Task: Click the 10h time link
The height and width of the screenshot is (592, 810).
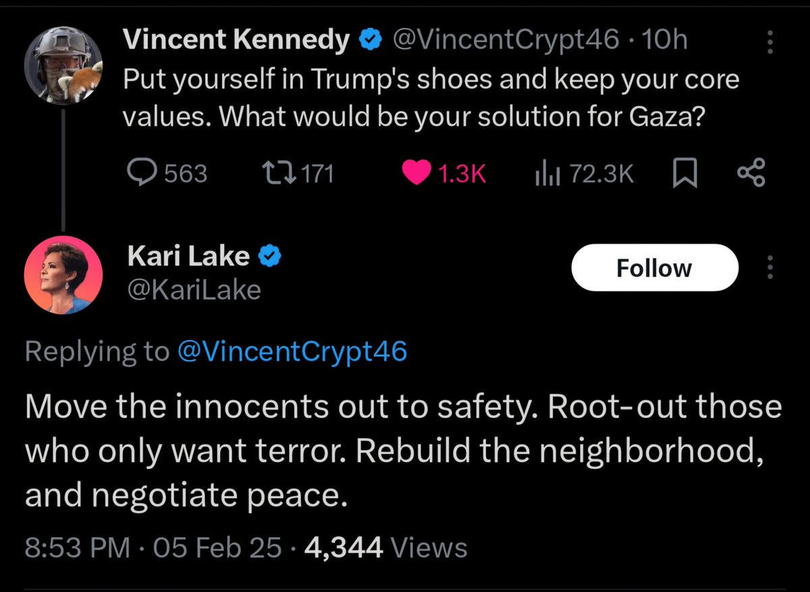Action: point(666,42)
